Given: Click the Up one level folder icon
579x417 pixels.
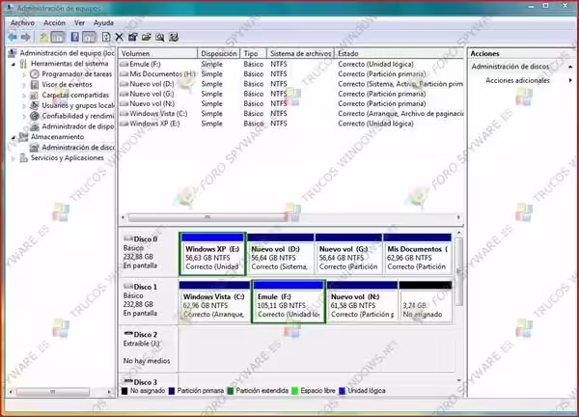Looking at the screenshot, I should (44, 37).
